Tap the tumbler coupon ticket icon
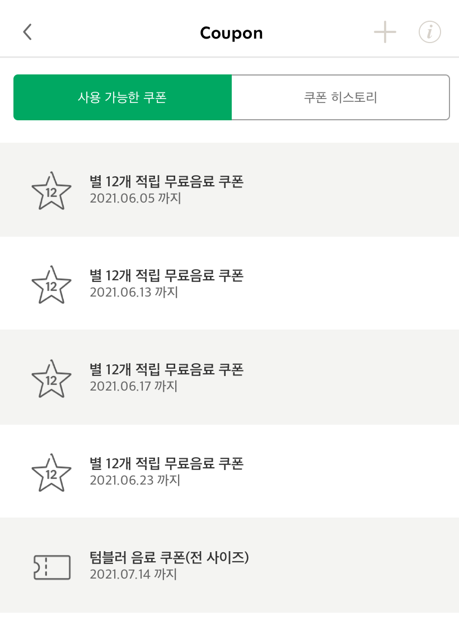459x625 pixels. tap(52, 567)
